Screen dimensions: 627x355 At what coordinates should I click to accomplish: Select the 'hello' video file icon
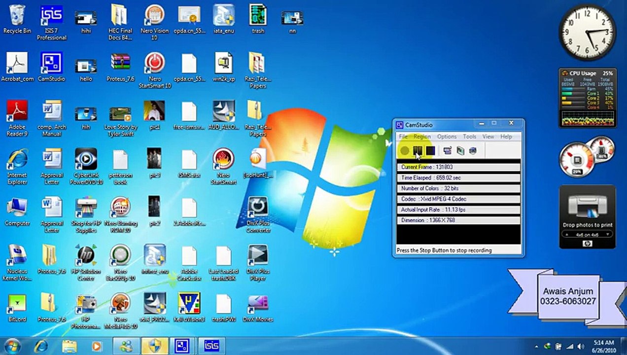coord(86,71)
